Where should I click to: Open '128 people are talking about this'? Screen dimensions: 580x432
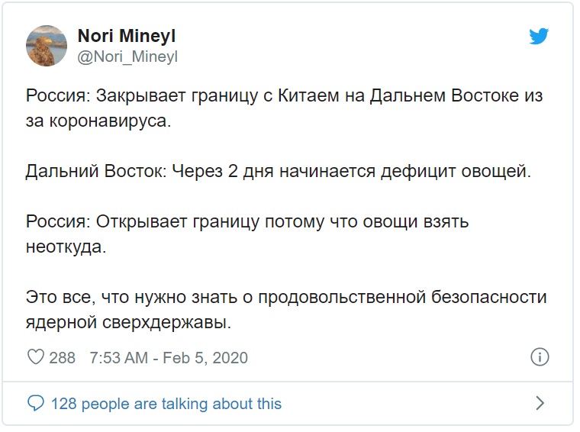point(166,403)
